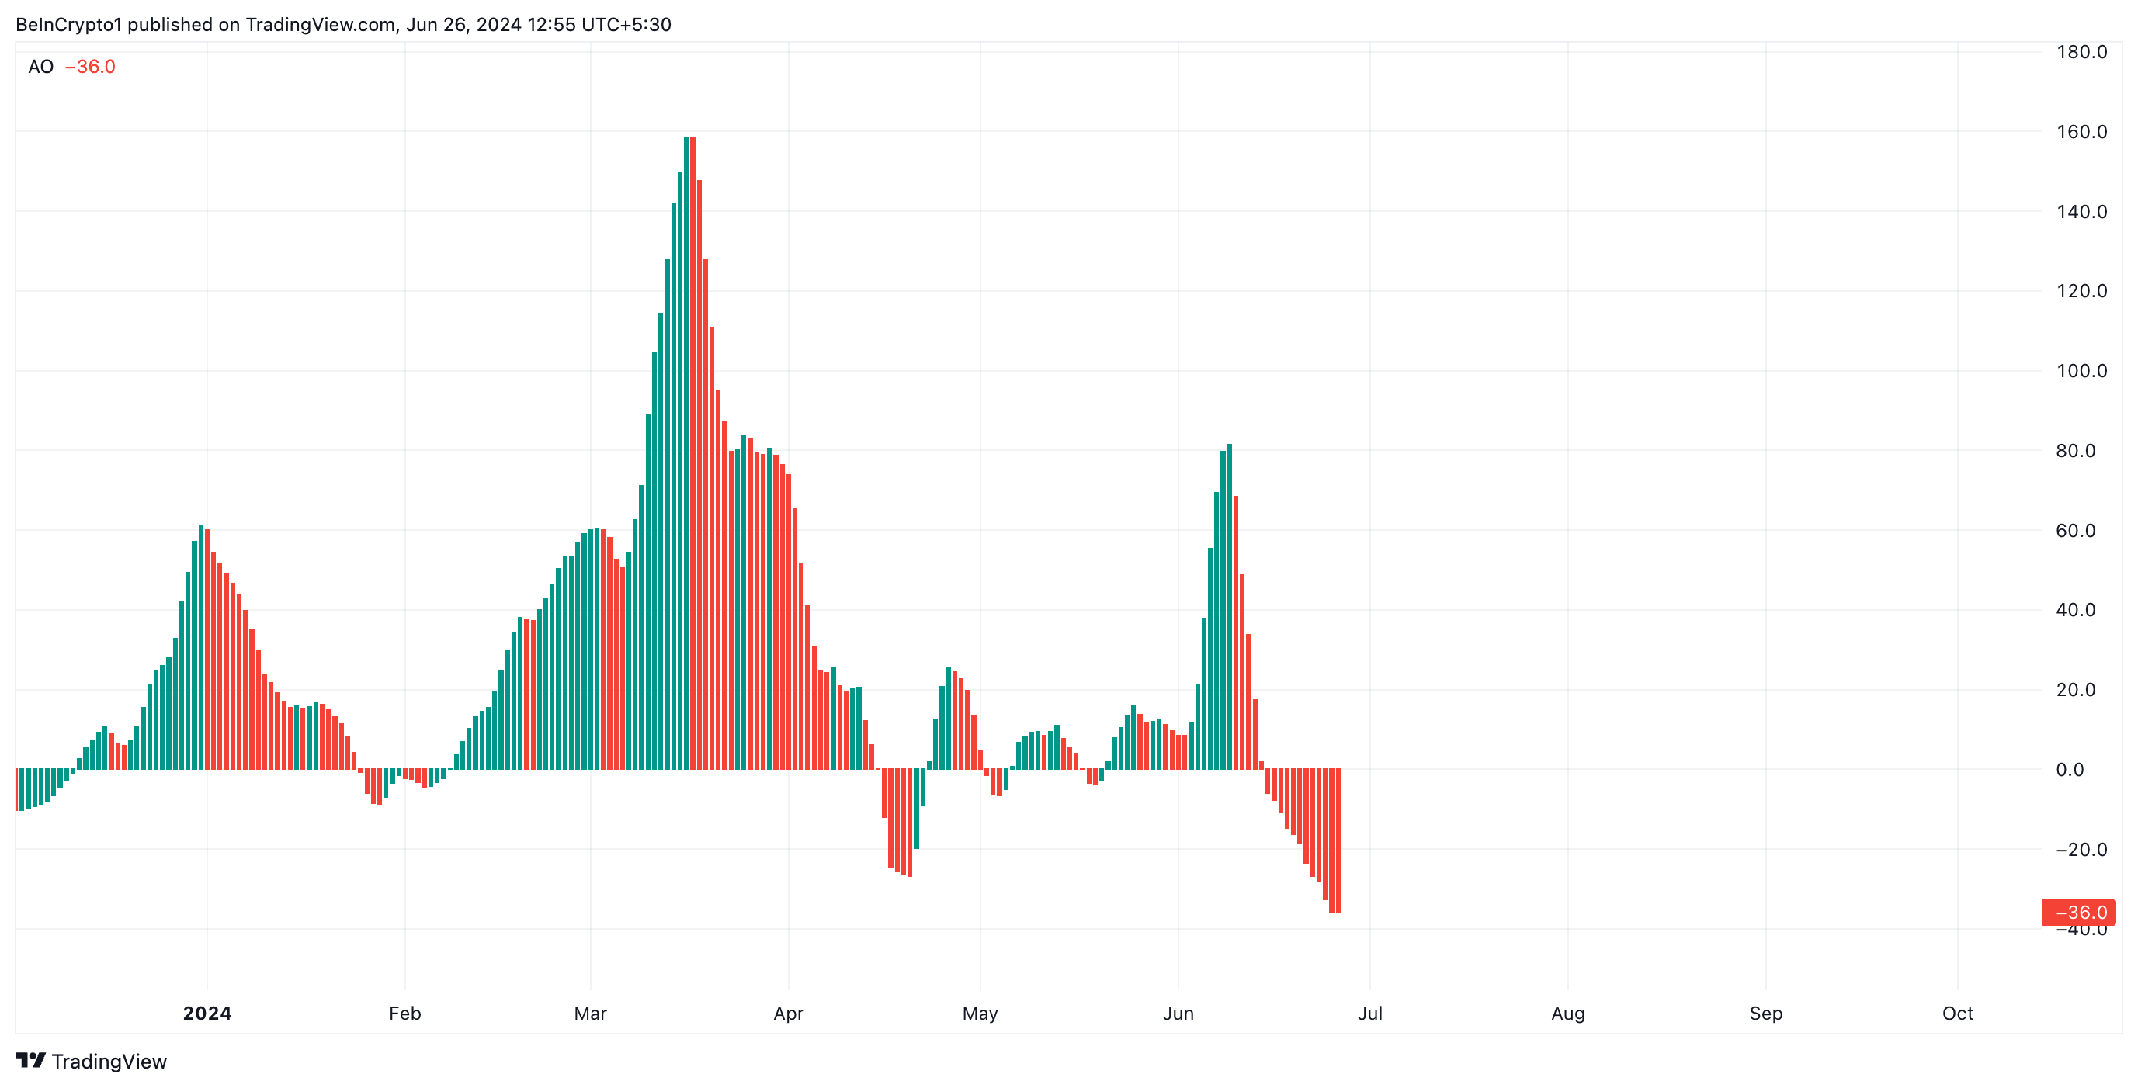Image resolution: width=2138 pixels, height=1088 pixels.
Task: Click the 160.0 value on price scale
Action: [2081, 131]
